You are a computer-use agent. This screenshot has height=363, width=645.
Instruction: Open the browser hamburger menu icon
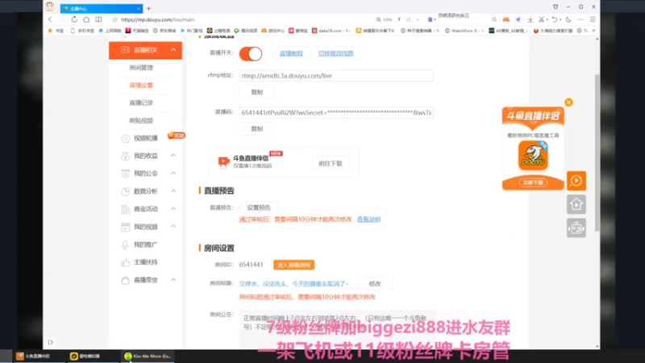[x=593, y=19]
